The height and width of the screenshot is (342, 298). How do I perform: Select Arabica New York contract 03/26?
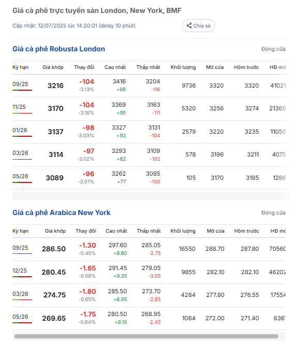pyautogui.click(x=20, y=294)
